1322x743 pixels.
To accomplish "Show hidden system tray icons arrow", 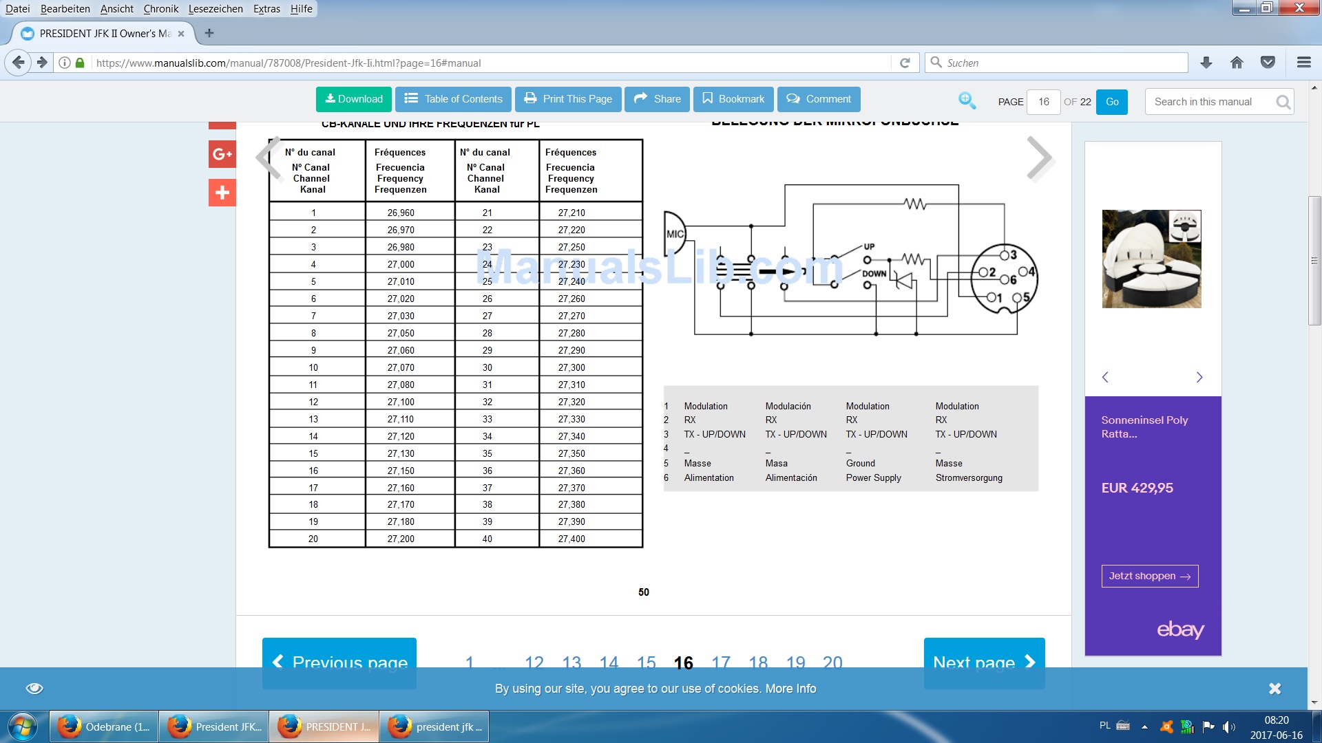I will coord(1144,726).
